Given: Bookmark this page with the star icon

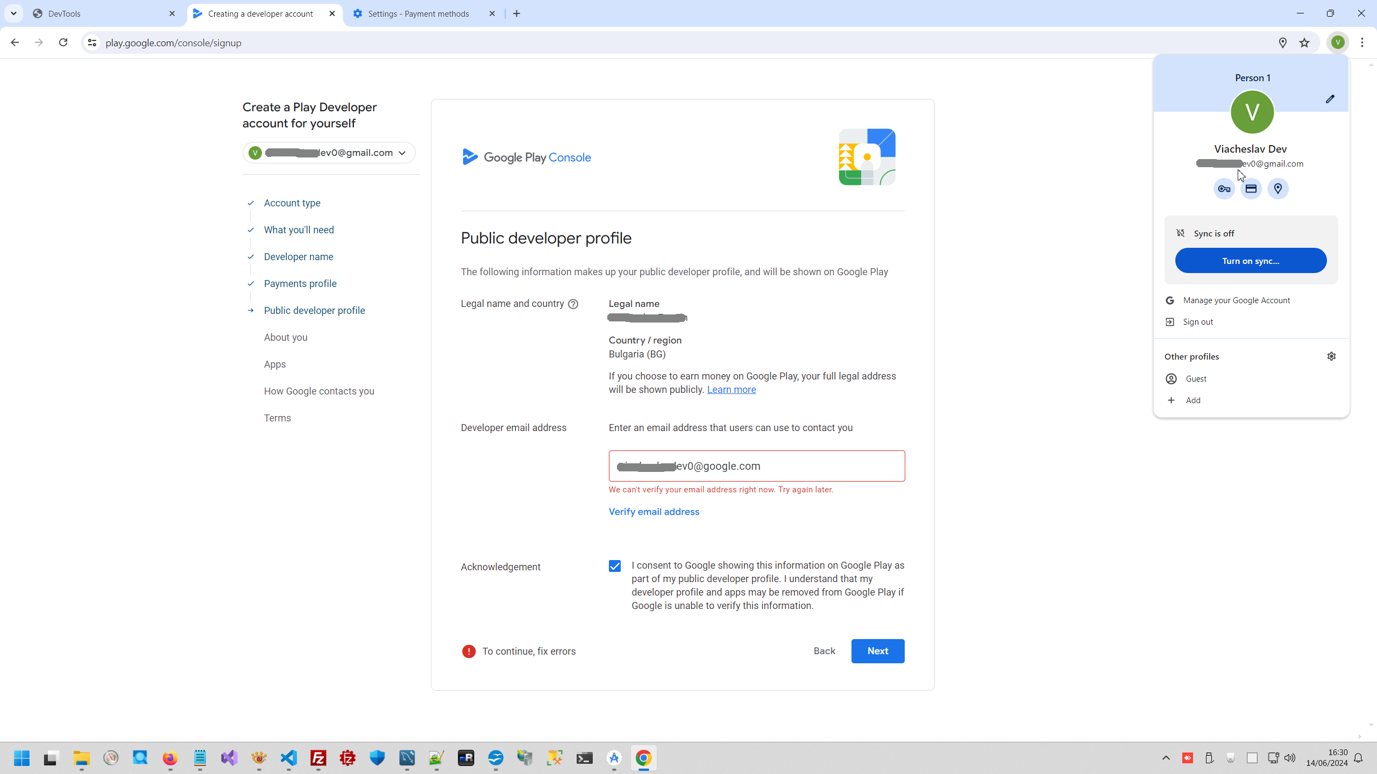Looking at the screenshot, I should click(x=1304, y=42).
